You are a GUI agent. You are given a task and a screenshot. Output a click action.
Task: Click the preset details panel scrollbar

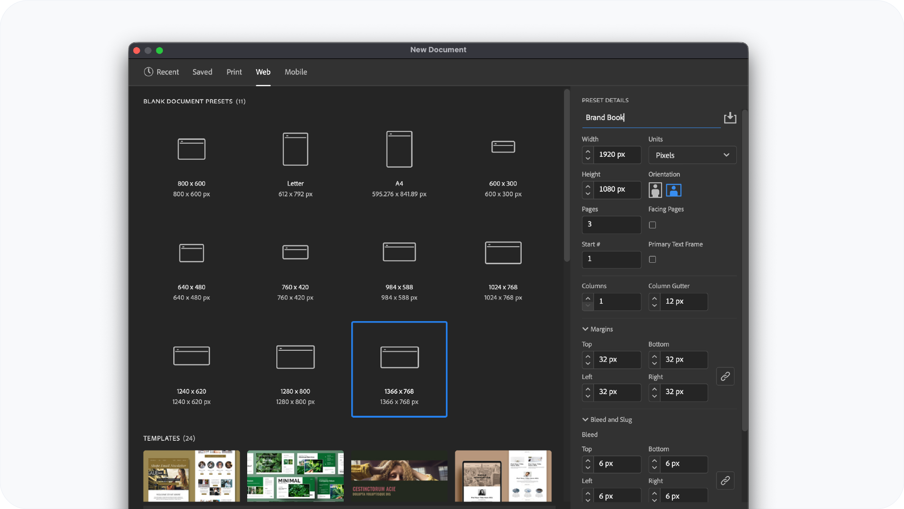coord(745,270)
